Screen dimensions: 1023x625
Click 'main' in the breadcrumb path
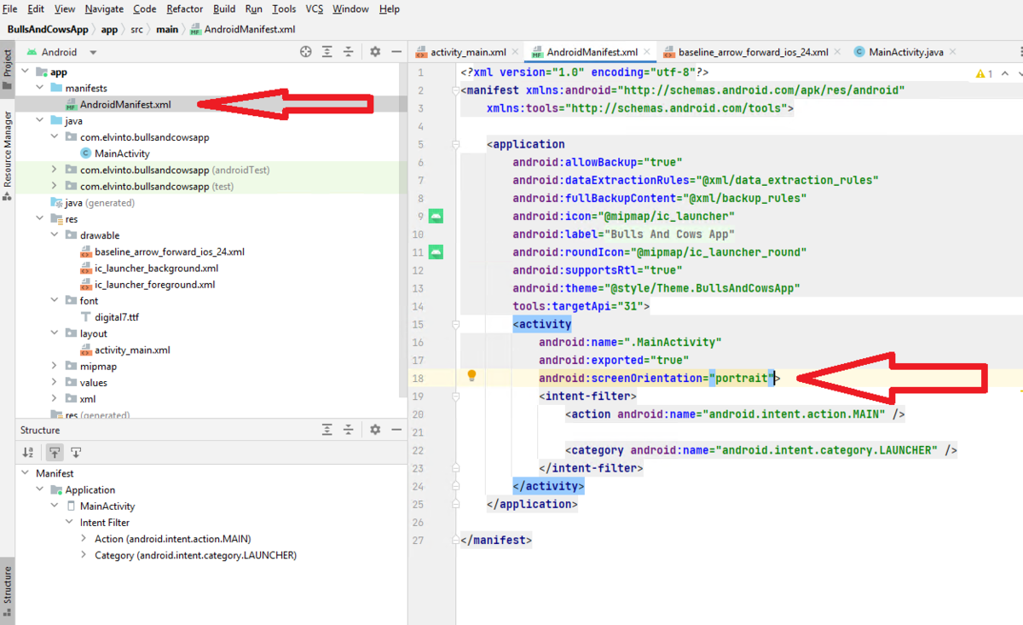point(167,29)
